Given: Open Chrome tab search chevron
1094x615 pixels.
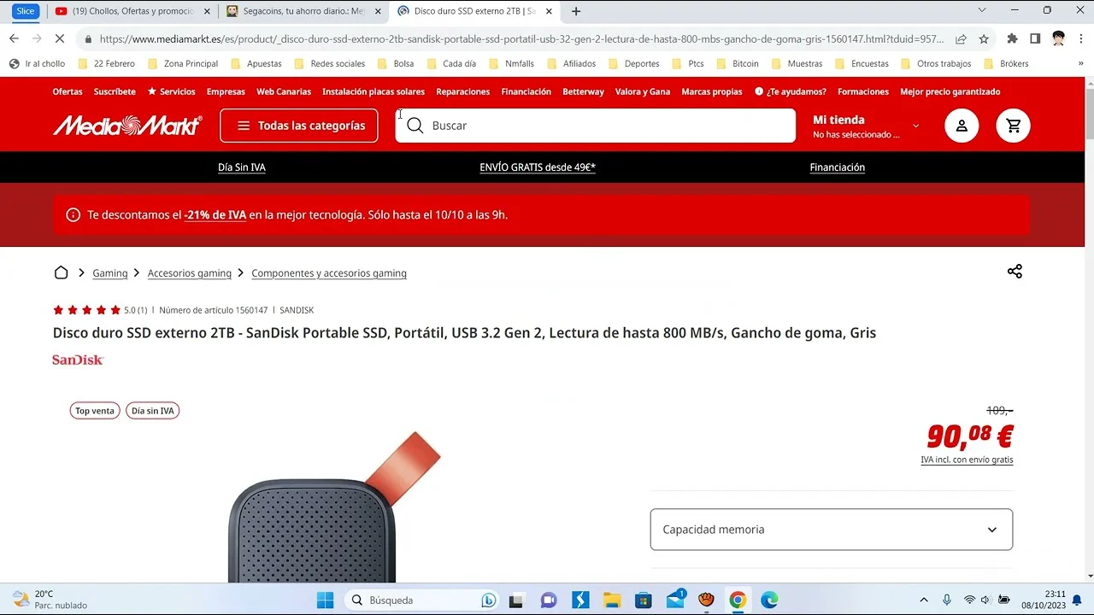Looking at the screenshot, I should pyautogui.click(x=982, y=10).
